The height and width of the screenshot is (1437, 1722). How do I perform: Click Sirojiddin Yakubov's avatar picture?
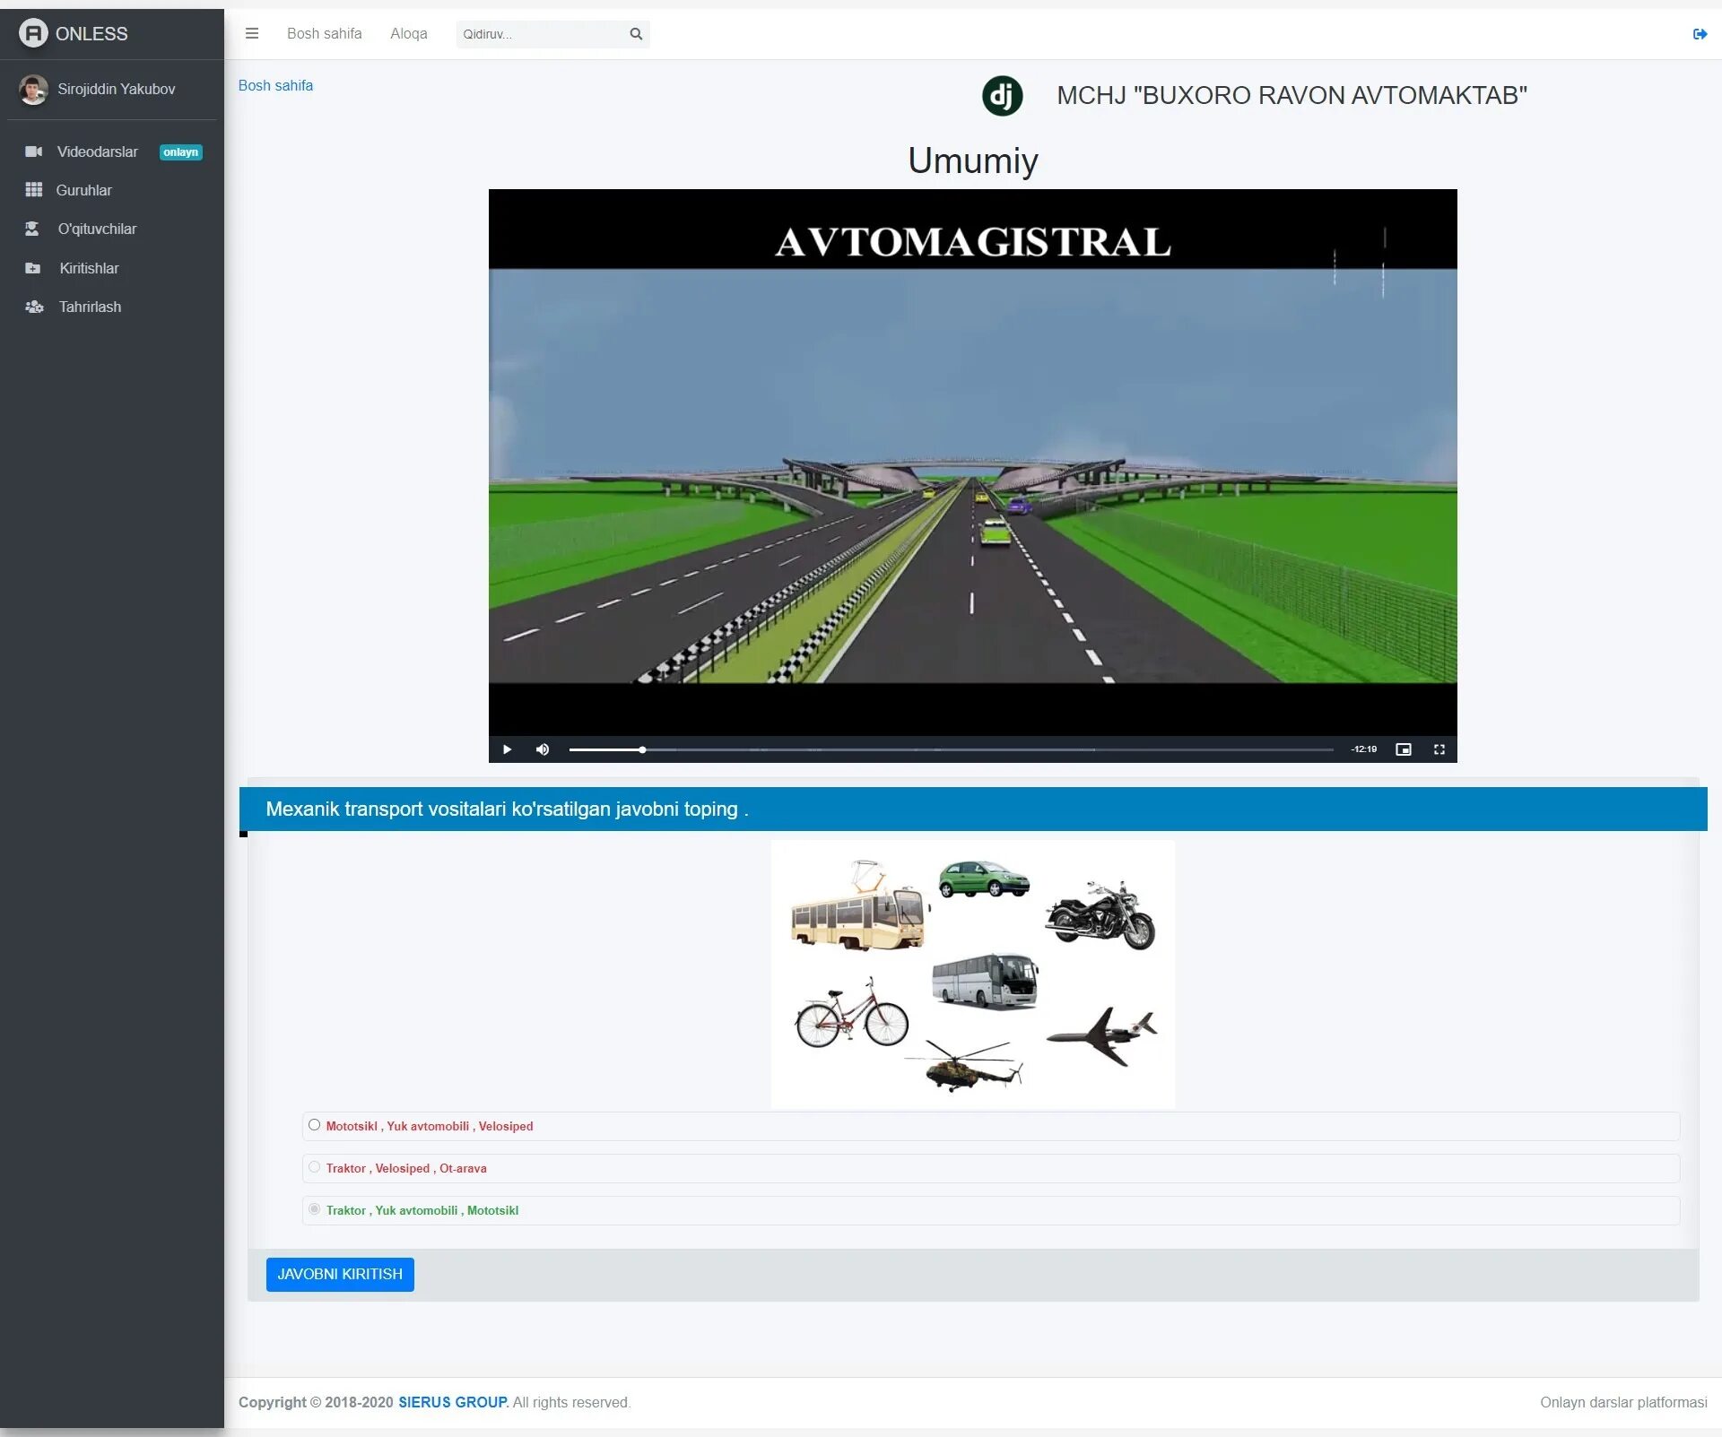coord(33,90)
